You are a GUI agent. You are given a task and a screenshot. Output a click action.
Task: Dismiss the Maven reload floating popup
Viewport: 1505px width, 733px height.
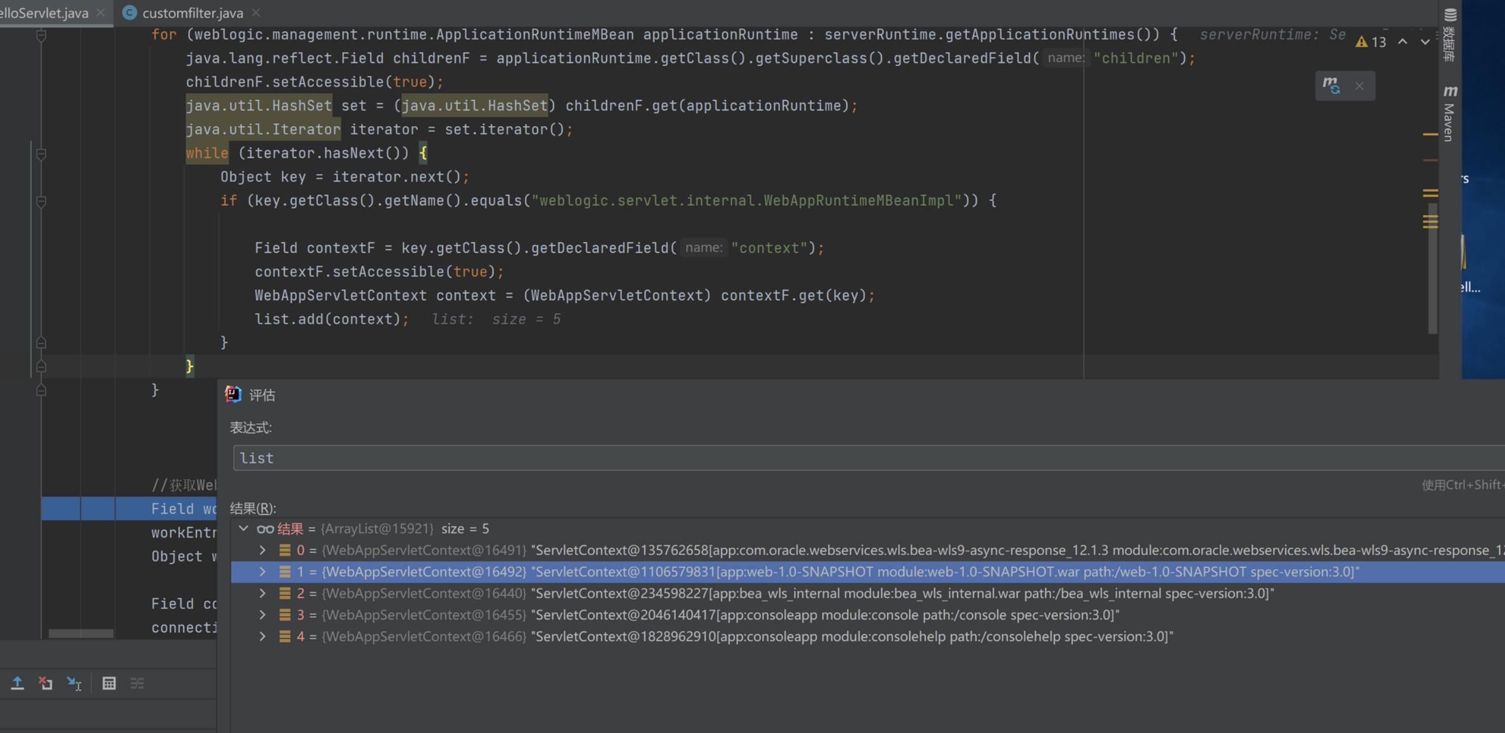click(x=1359, y=86)
